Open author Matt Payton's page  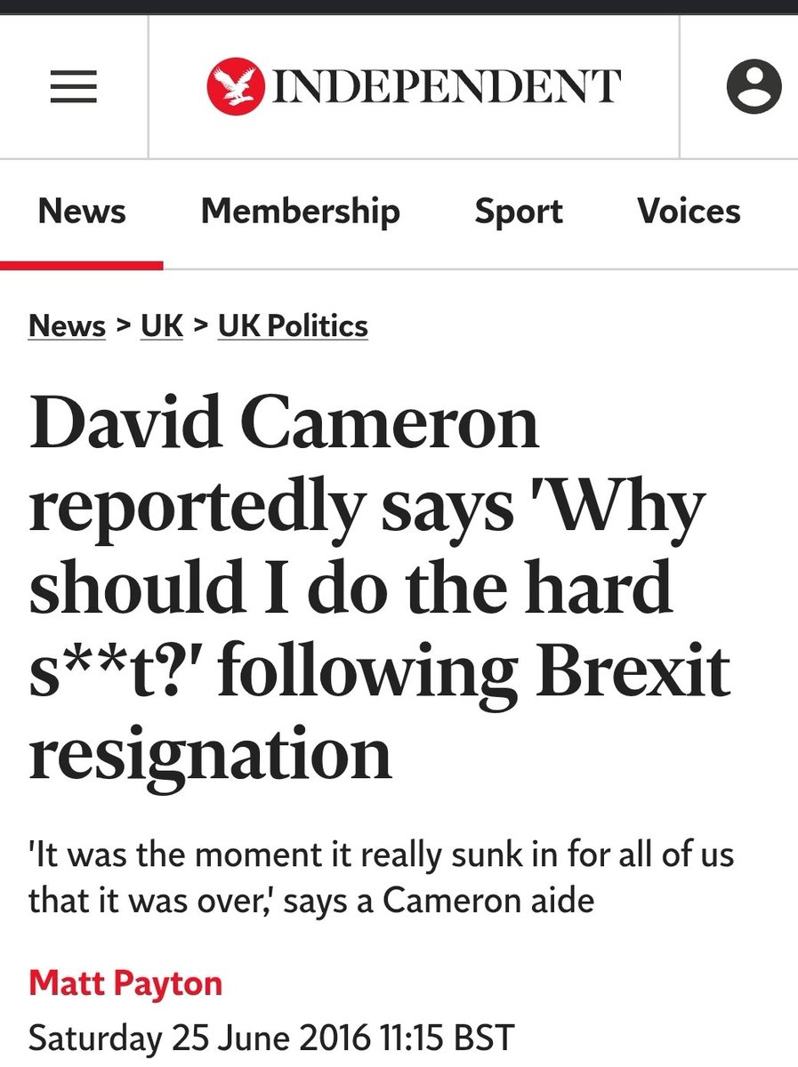(x=125, y=983)
